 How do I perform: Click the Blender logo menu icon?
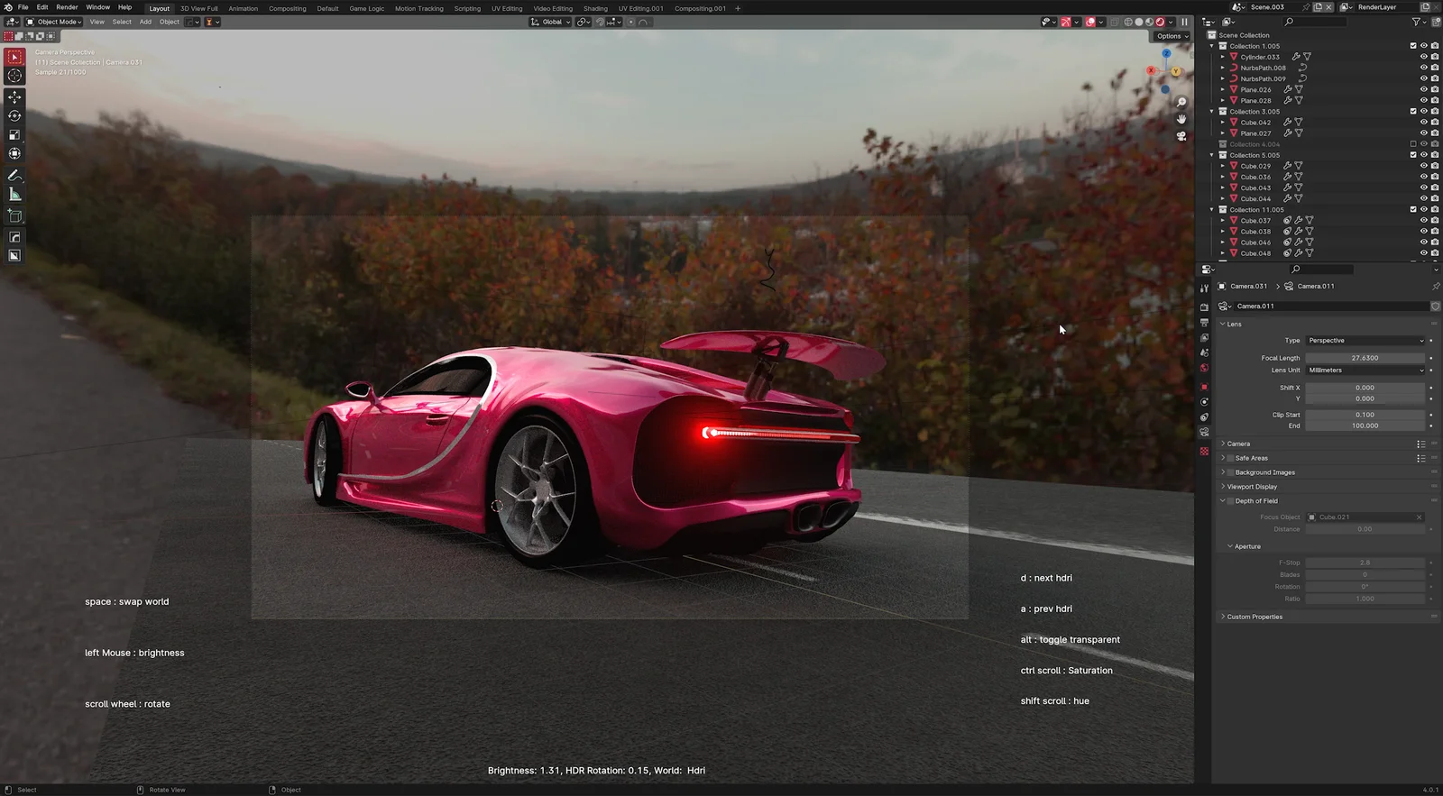tap(8, 7)
